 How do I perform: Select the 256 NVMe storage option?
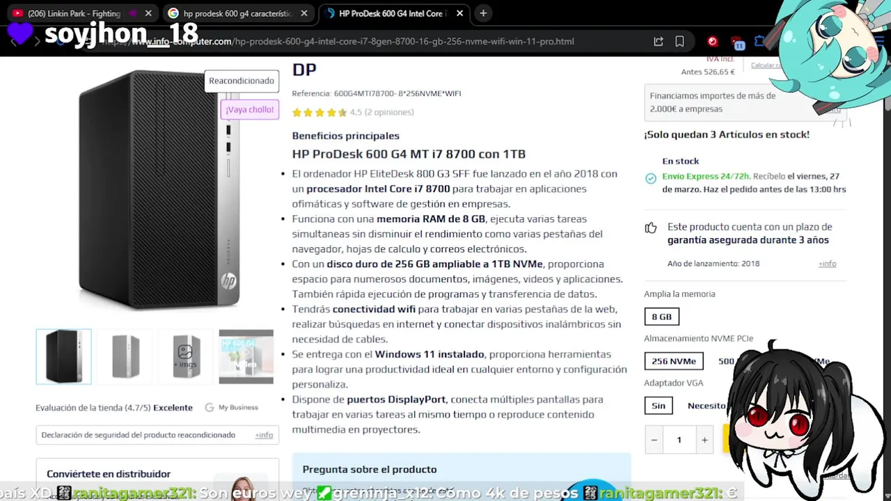tap(674, 361)
